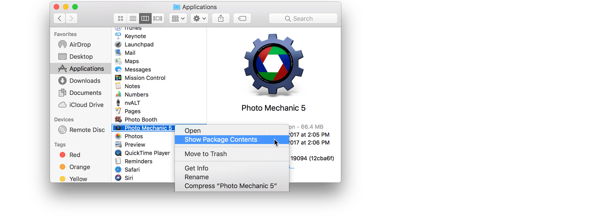Open Documents from the sidebar

(80, 92)
